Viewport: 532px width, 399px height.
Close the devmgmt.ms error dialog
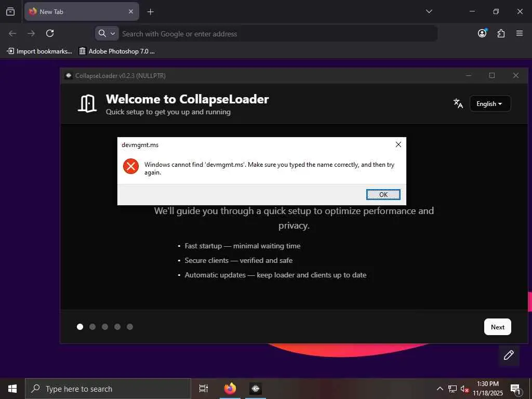pyautogui.click(x=398, y=144)
